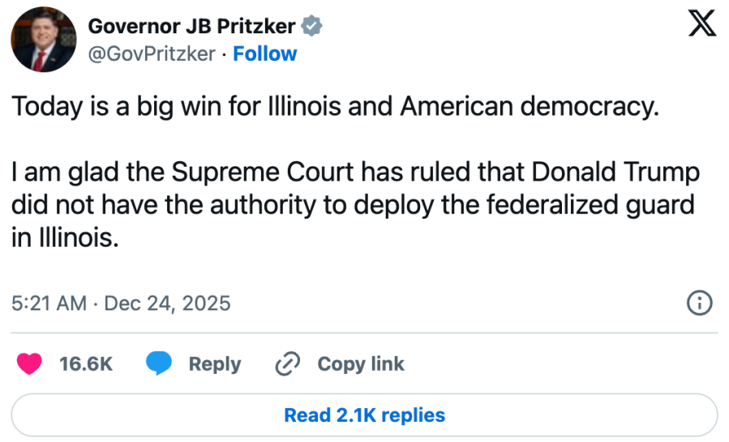Open Read 2.1K replies
The width and height of the screenshot is (729, 442).
tap(364, 415)
